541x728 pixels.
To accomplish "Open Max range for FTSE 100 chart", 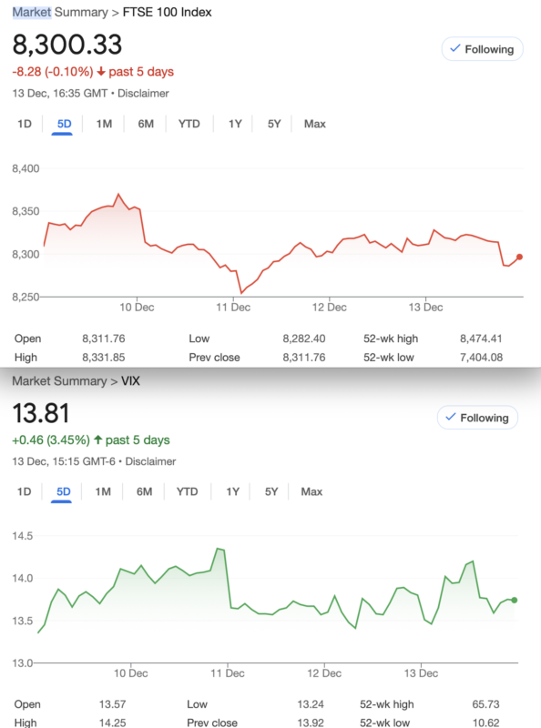I will (x=314, y=124).
